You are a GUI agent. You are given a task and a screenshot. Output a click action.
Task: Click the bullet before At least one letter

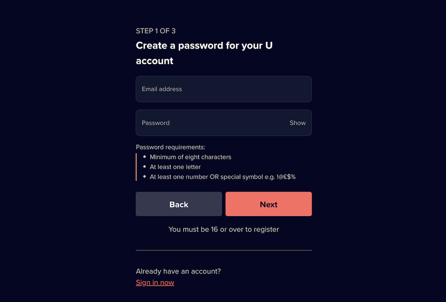145,166
